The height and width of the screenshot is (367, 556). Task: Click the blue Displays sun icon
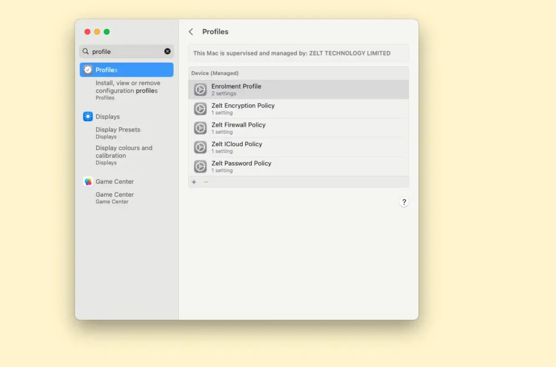(88, 116)
